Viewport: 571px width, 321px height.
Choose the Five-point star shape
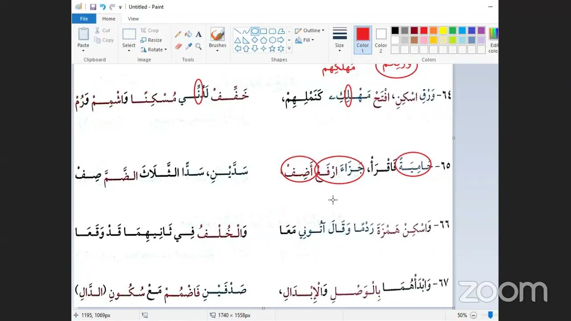click(x=272, y=48)
